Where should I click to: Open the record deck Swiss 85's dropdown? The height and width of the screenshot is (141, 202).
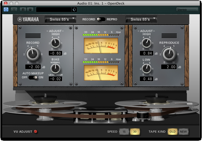coord(60,19)
